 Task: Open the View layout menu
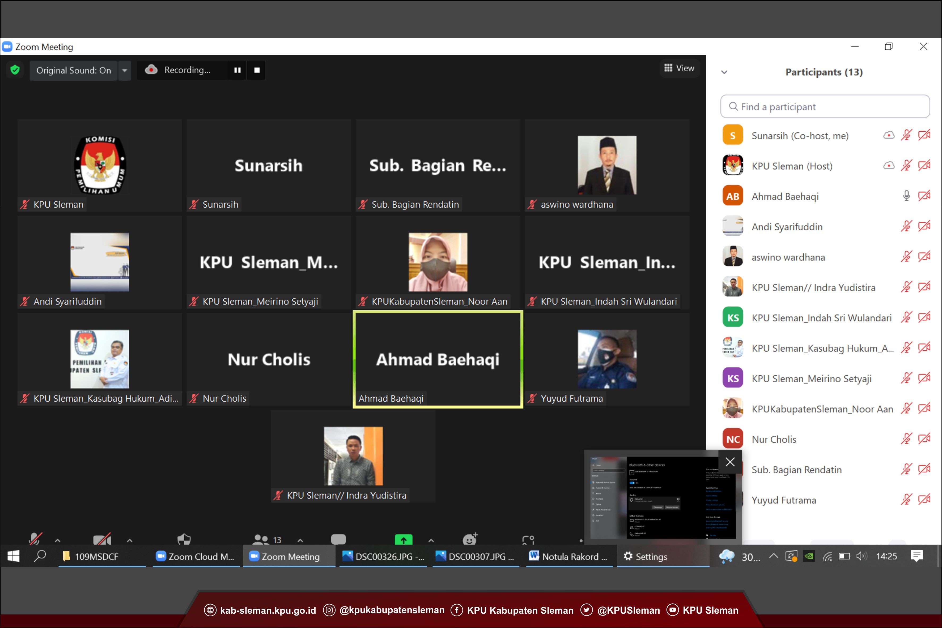(679, 68)
